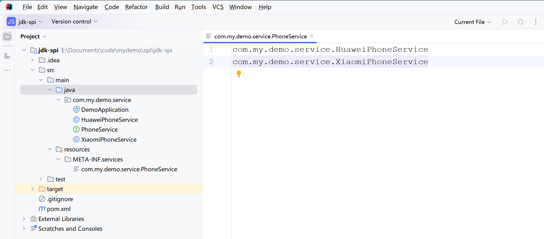Click the Debug bug icon
Viewport: 544px width, 239px height.
pos(520,22)
